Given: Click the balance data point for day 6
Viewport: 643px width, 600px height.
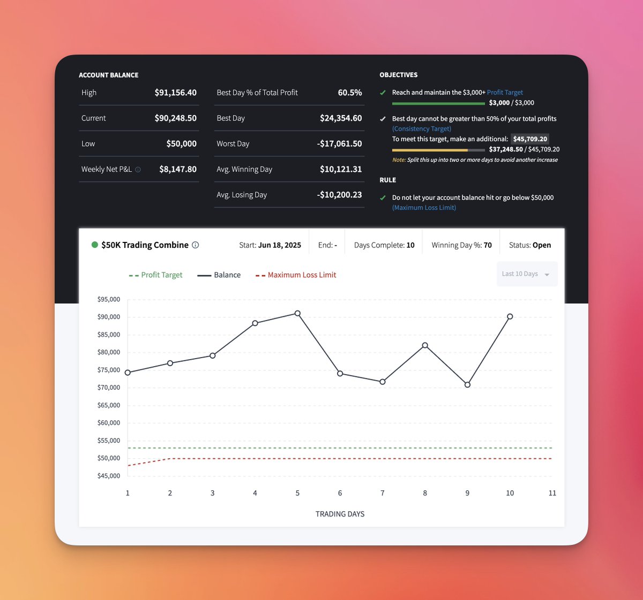Looking at the screenshot, I should 340,374.
